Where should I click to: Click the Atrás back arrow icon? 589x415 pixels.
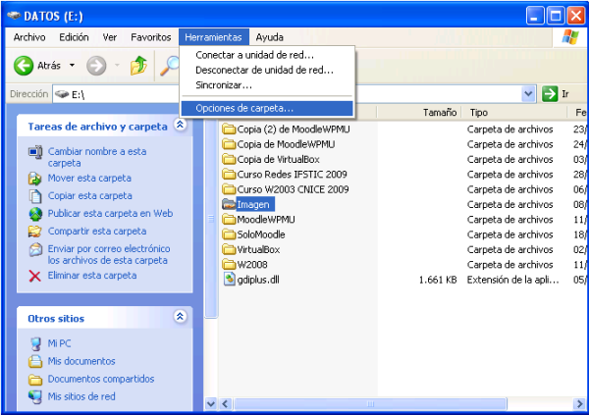pyautogui.click(x=24, y=66)
